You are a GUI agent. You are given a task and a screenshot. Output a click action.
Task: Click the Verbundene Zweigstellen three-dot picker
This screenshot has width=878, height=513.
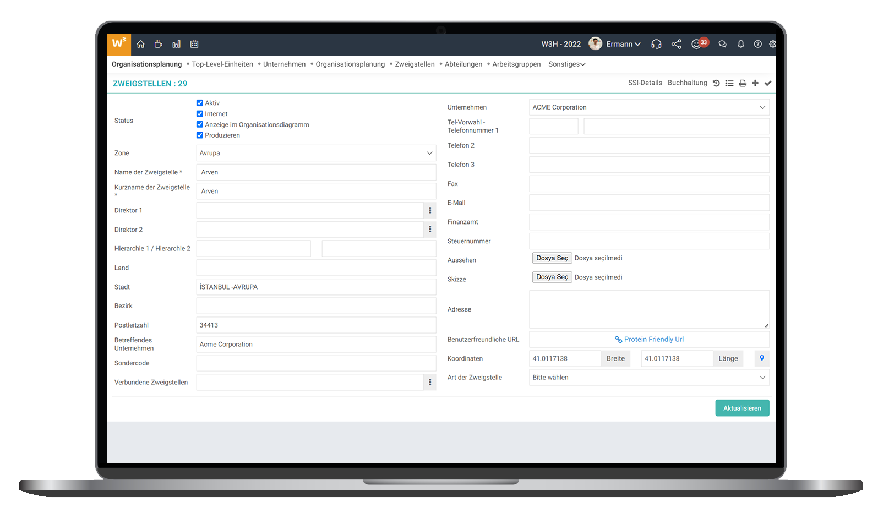tap(430, 382)
